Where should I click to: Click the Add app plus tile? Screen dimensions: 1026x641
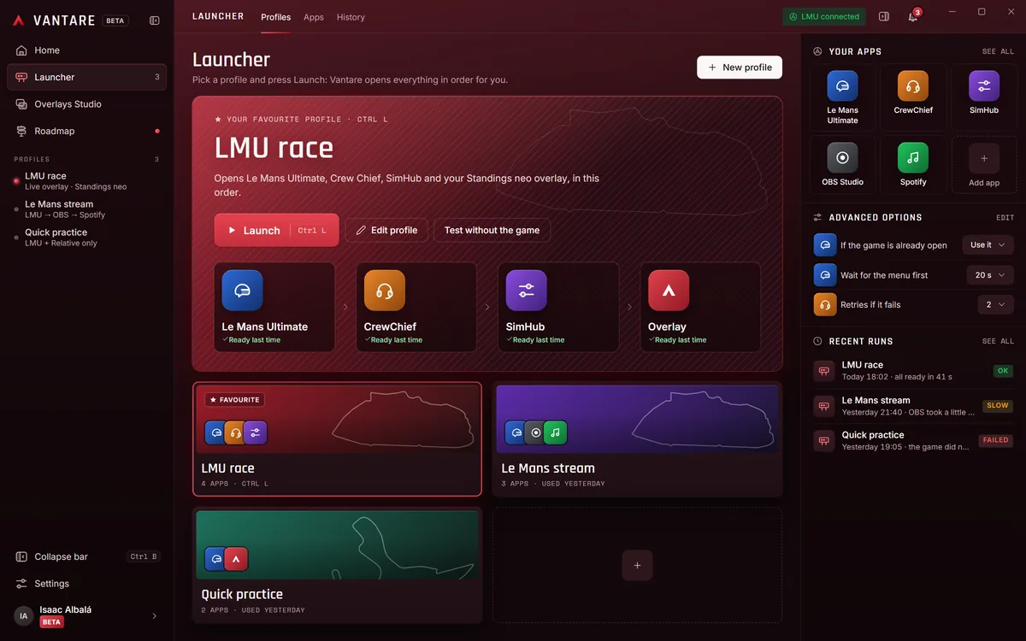tap(984, 166)
